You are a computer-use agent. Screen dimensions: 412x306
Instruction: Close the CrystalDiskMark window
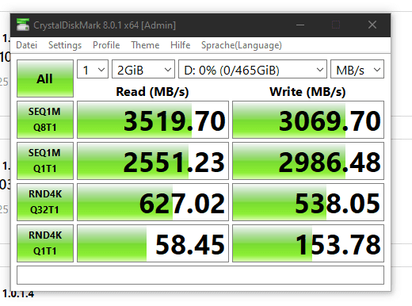[x=372, y=25]
